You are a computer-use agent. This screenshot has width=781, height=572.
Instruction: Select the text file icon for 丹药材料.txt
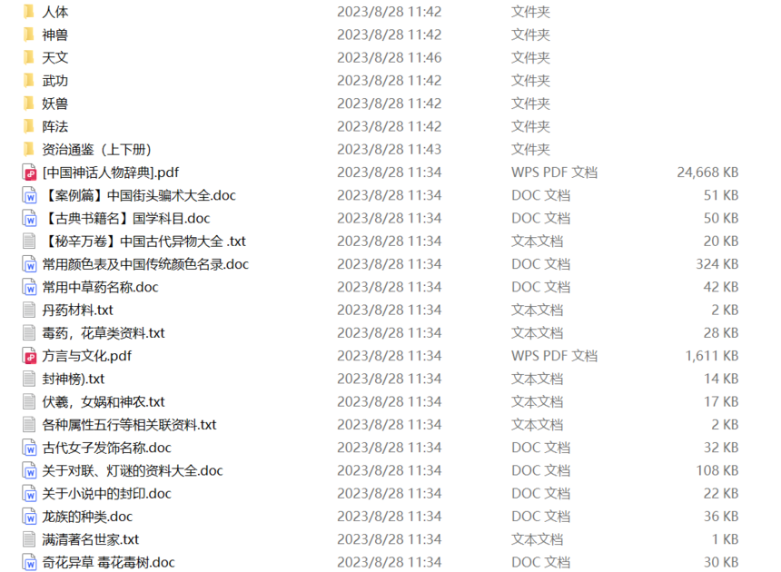point(29,311)
